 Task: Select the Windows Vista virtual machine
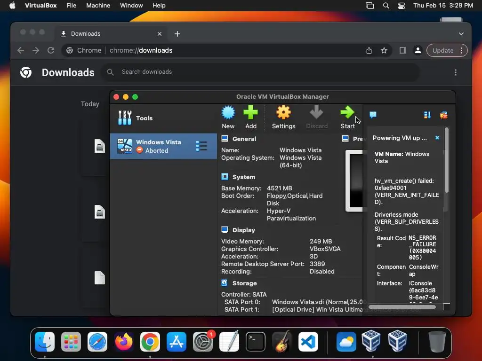click(163, 146)
